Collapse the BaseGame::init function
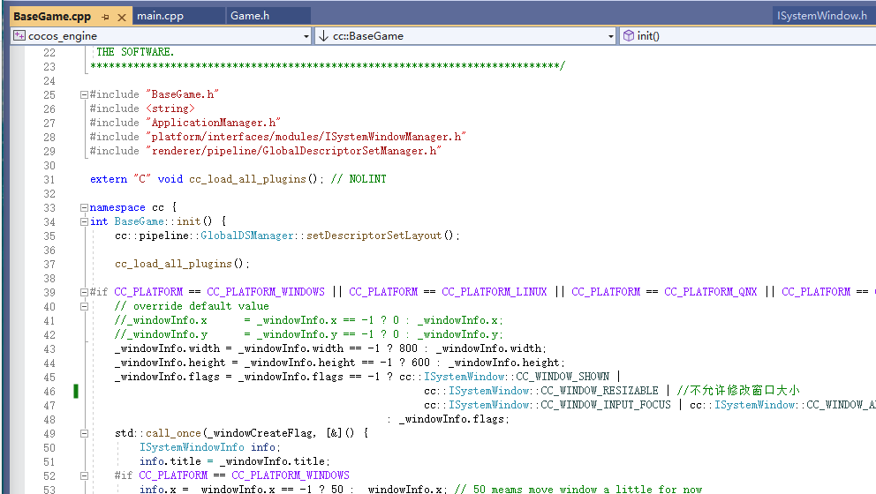Viewport: 876px width, 494px height. click(x=84, y=221)
